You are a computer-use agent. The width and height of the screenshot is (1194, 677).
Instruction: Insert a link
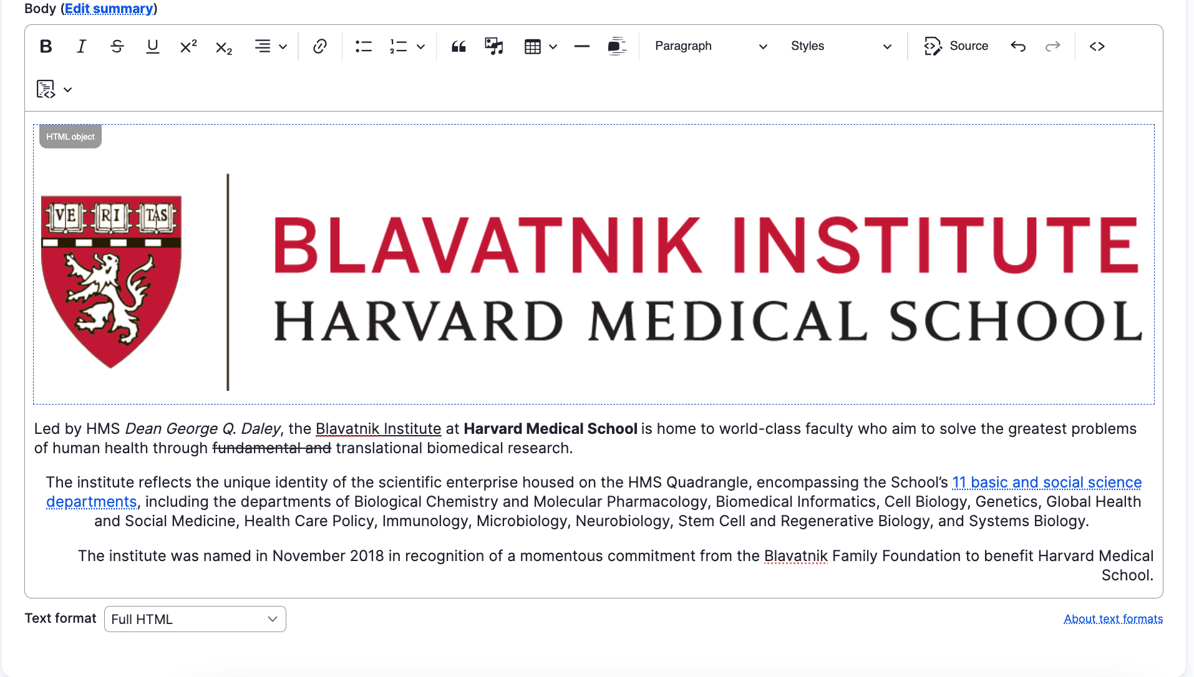point(320,46)
